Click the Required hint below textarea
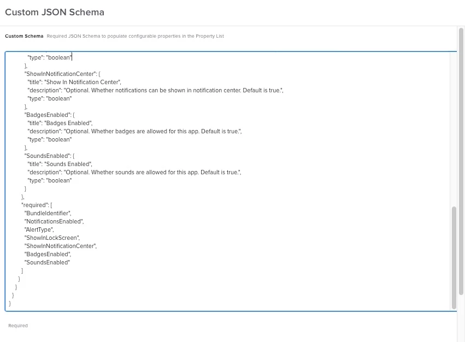465x342 pixels. pos(18,326)
